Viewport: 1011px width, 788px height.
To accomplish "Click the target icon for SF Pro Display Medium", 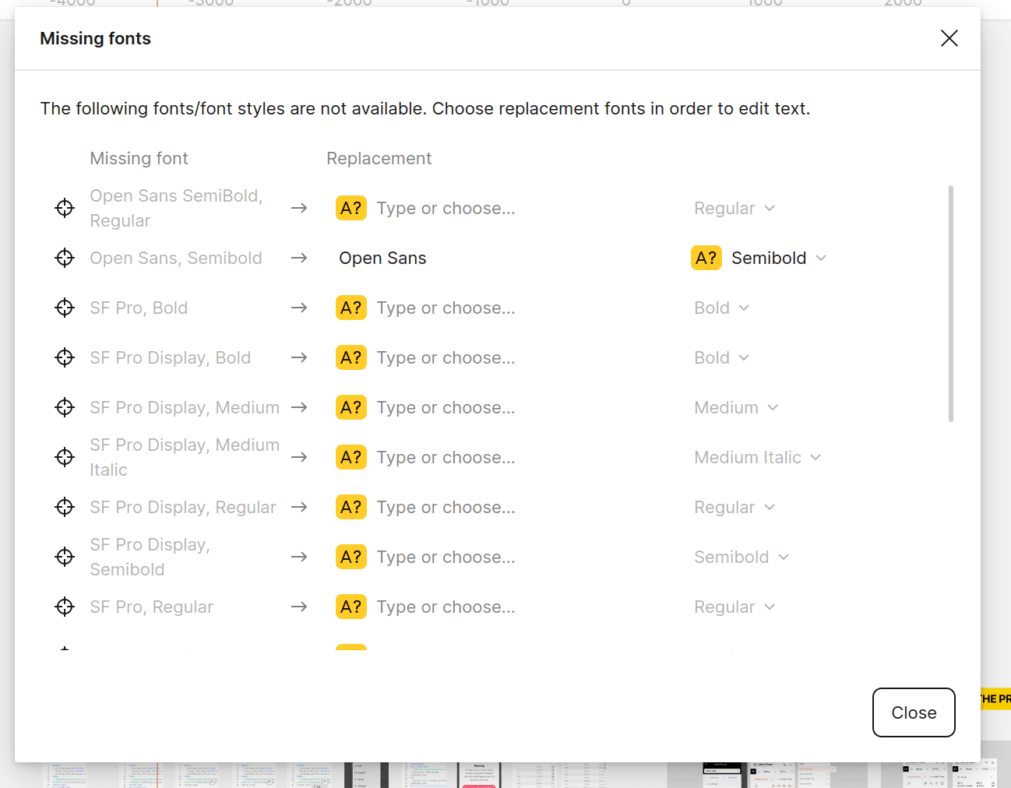I will [65, 407].
